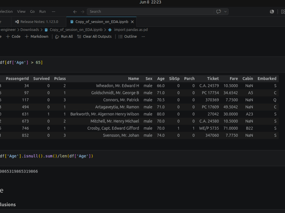Select cell 'Artagaveytia, Mr. Ramon'
The image size is (285, 213).
[x=117, y=107]
